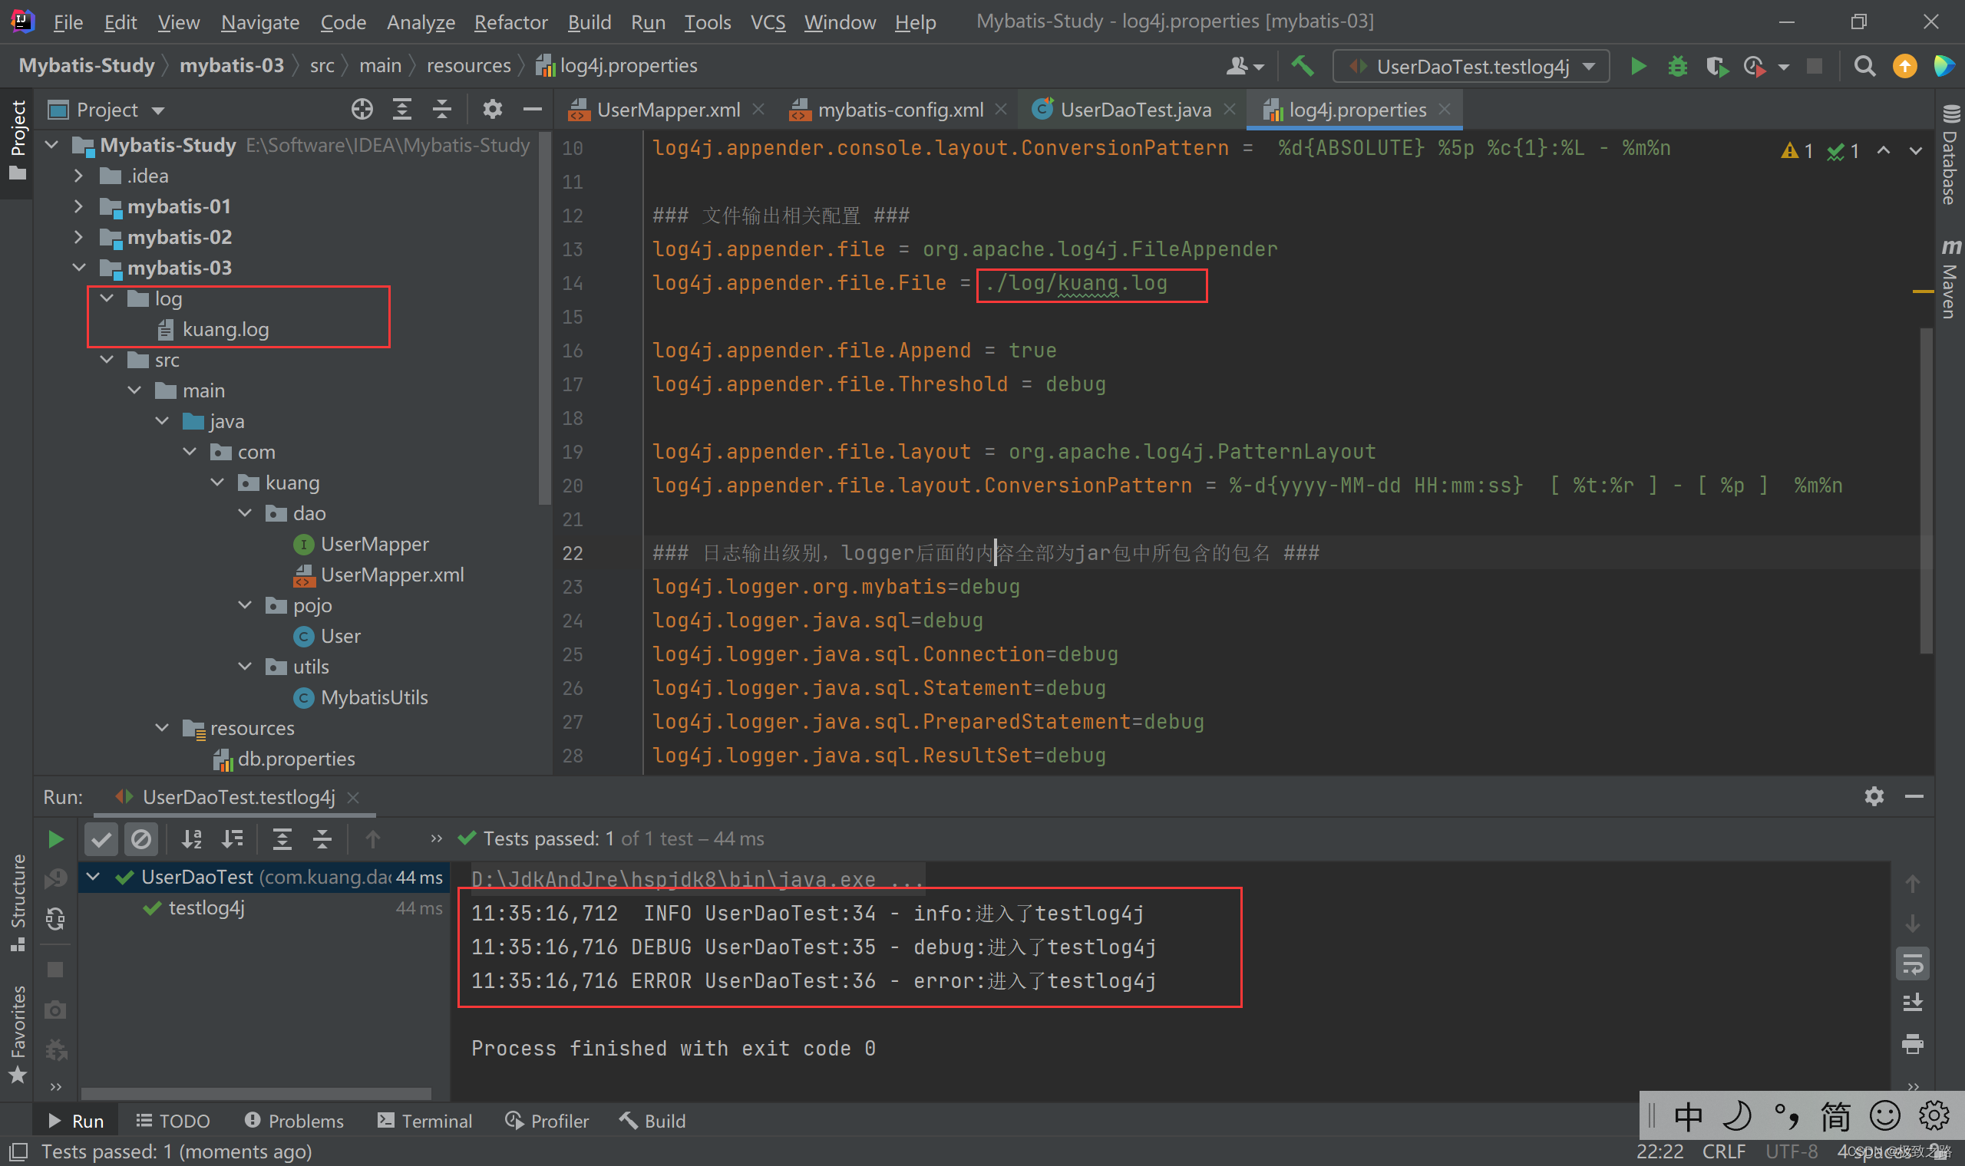Open the Refactor menu
This screenshot has width=1965, height=1166.
pyautogui.click(x=511, y=22)
